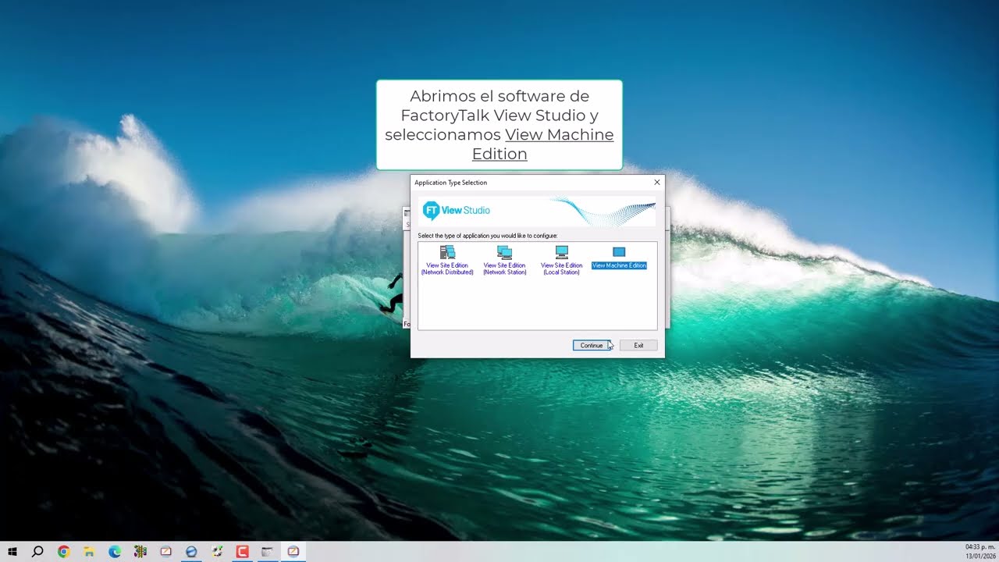Open the red Camtasia taskbar icon
The height and width of the screenshot is (562, 999).
[x=242, y=551]
